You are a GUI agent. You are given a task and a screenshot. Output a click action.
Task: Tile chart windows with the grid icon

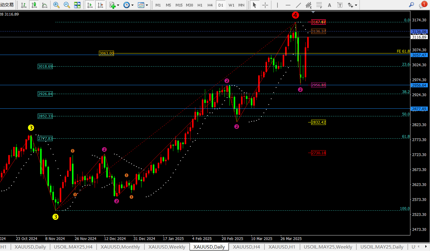click(77, 5)
